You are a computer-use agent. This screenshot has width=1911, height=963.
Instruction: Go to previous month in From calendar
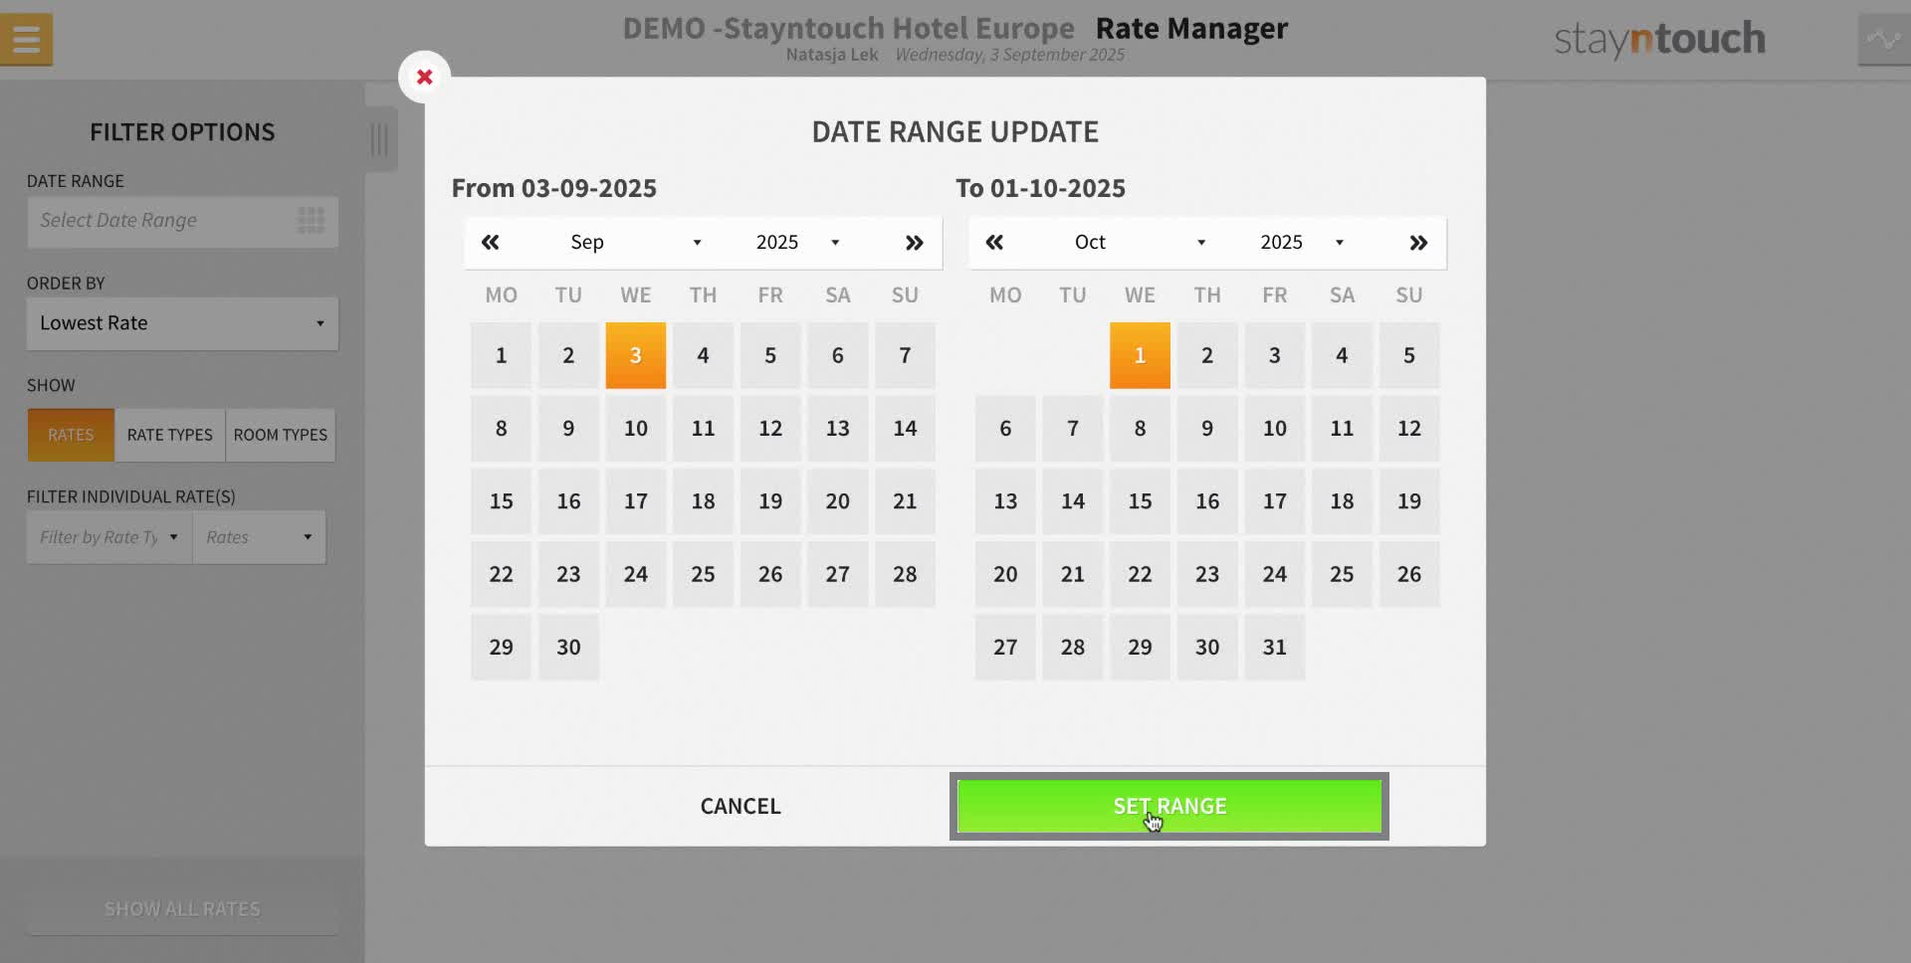coord(490,243)
